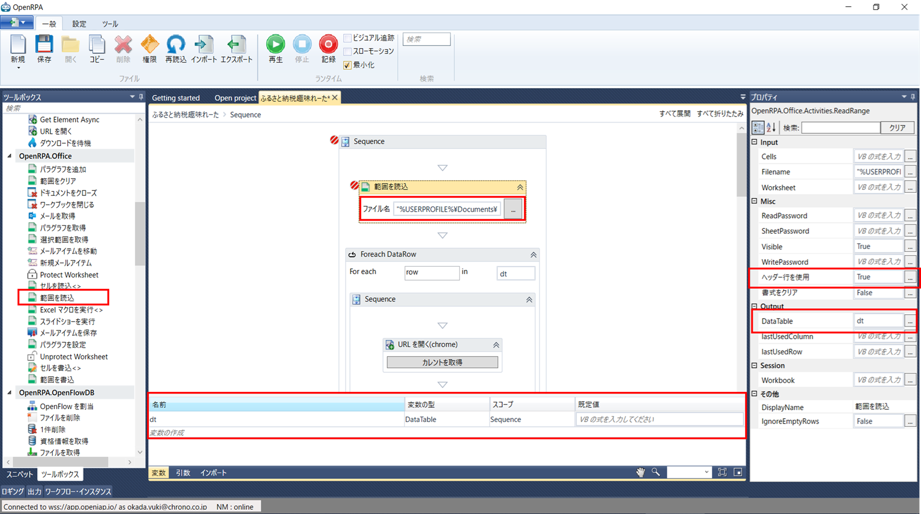Click the toolbox vertical scrollbar
Image resolution: width=921 pixels, height=514 pixels.
pos(140,234)
